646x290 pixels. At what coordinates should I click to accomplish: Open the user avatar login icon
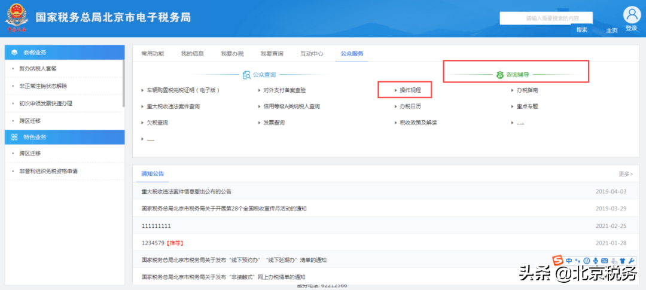pyautogui.click(x=631, y=15)
